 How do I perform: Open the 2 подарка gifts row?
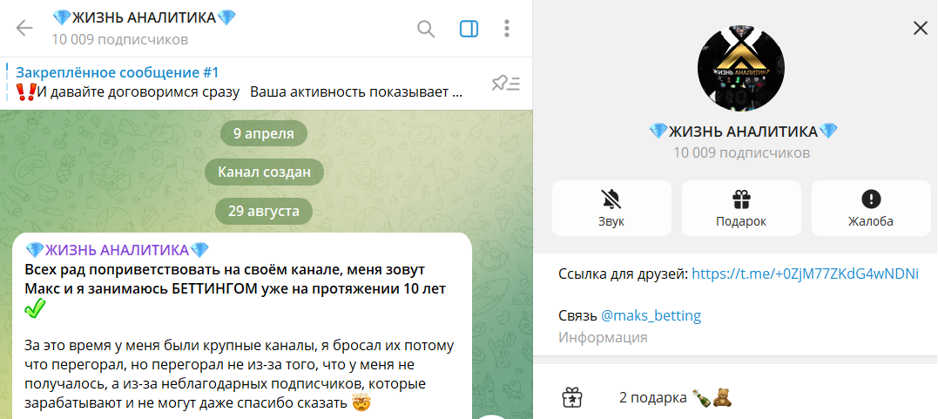point(675,398)
